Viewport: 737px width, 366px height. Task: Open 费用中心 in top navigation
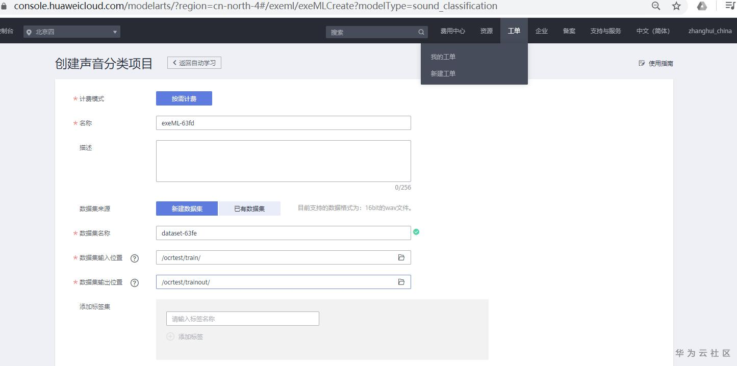click(x=453, y=31)
